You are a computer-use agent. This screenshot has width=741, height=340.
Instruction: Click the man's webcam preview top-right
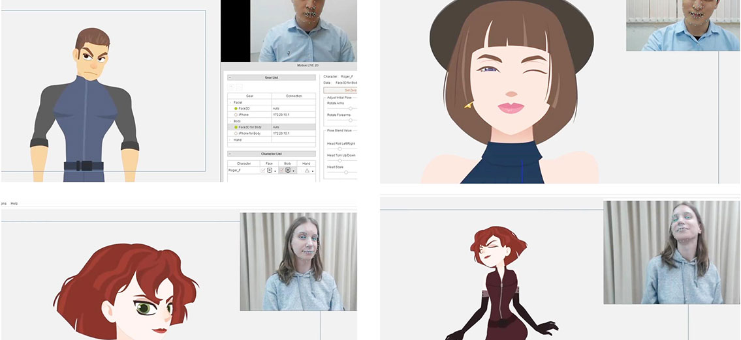coord(684,25)
